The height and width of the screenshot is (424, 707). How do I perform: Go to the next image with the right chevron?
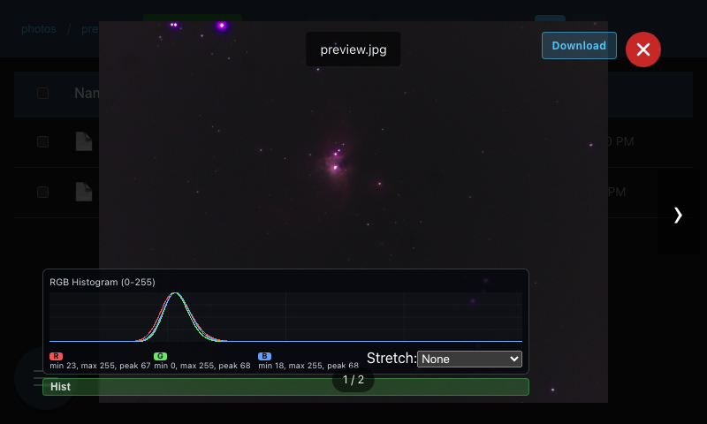(678, 215)
